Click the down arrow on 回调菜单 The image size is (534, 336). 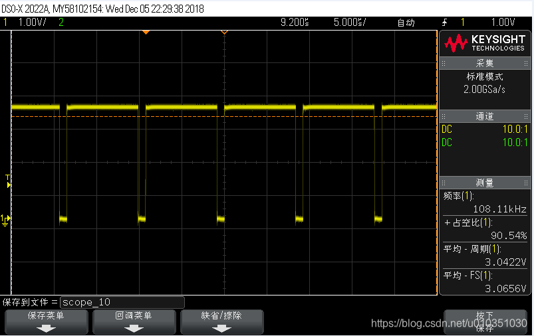pos(134,329)
